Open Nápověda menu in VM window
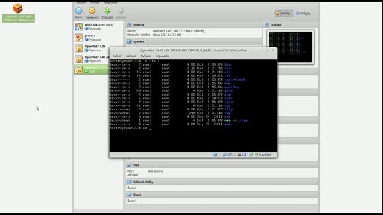The width and height of the screenshot is (383, 215). (162, 56)
